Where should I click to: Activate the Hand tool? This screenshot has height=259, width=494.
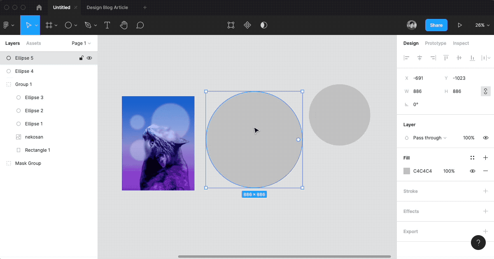tap(123, 25)
